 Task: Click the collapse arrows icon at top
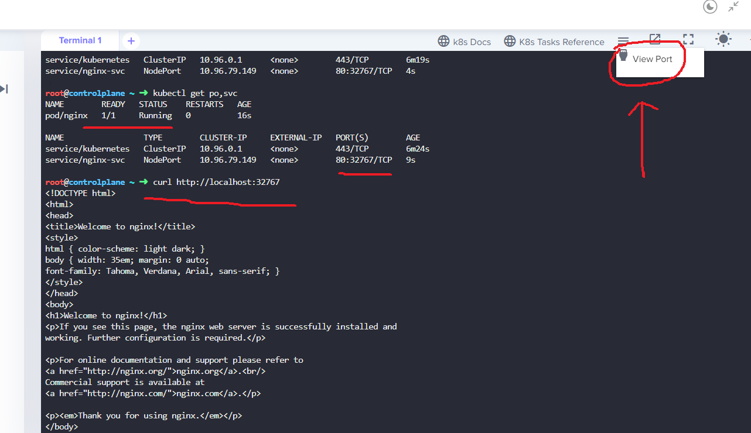click(x=733, y=7)
